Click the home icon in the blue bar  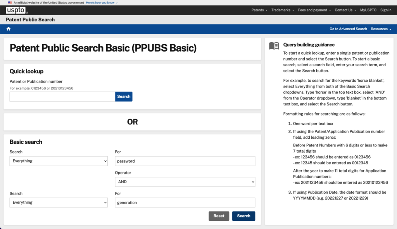pos(9,29)
